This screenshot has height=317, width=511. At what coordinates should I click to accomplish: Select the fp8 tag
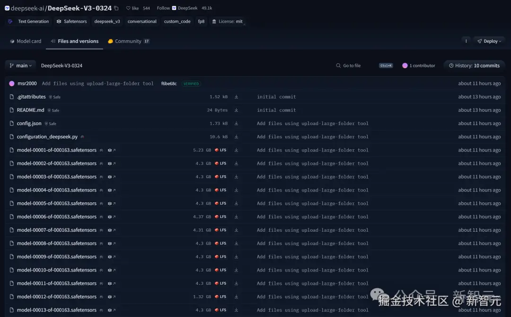point(202,21)
